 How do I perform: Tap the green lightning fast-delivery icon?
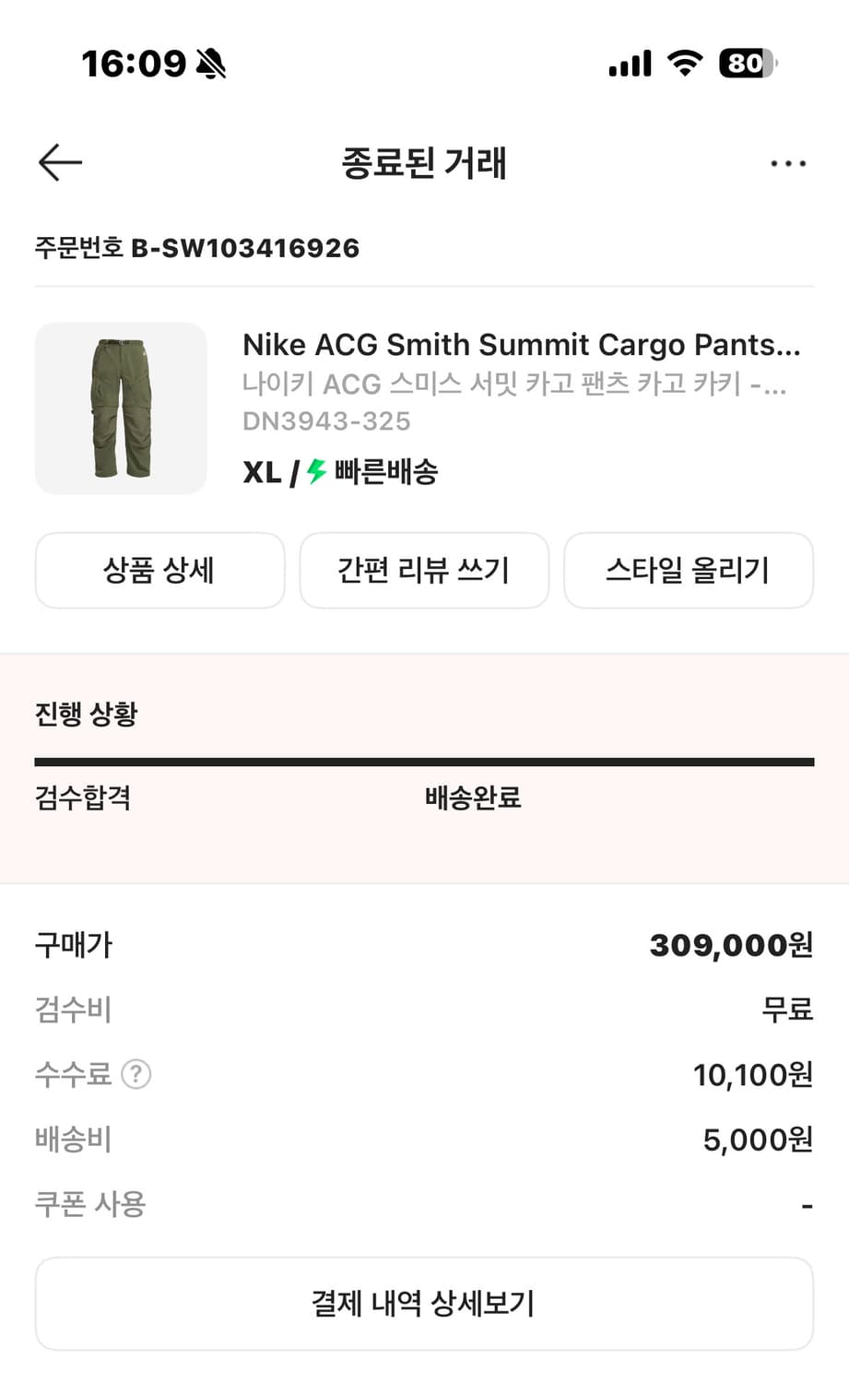(317, 472)
